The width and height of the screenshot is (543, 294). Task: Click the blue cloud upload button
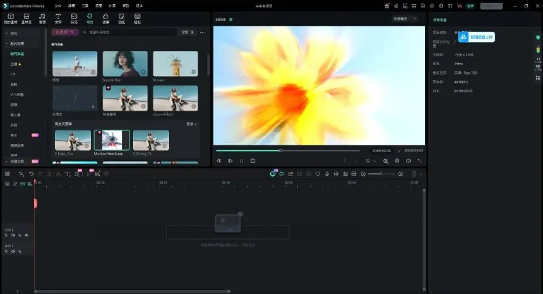click(474, 37)
